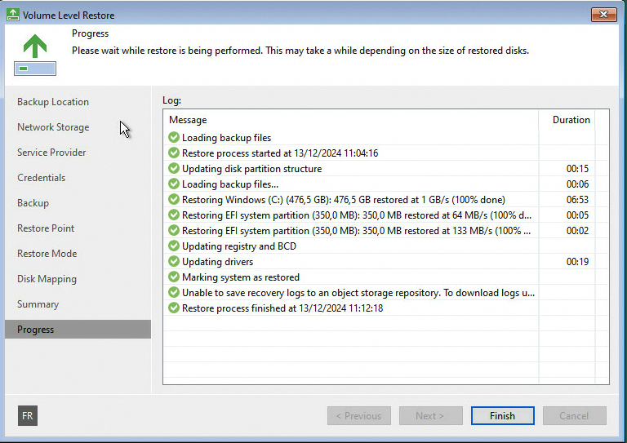The height and width of the screenshot is (443, 627).
Task: Select the Summary step in sidebar
Action: (38, 304)
